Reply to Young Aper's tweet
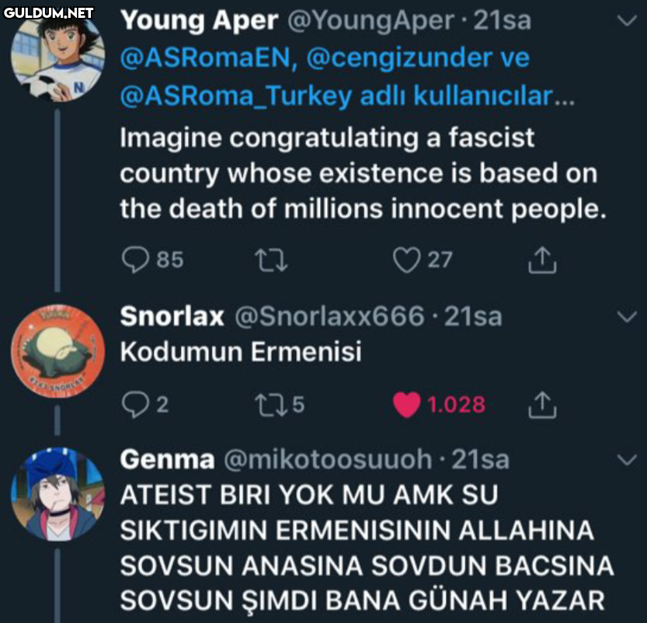 [x=136, y=259]
